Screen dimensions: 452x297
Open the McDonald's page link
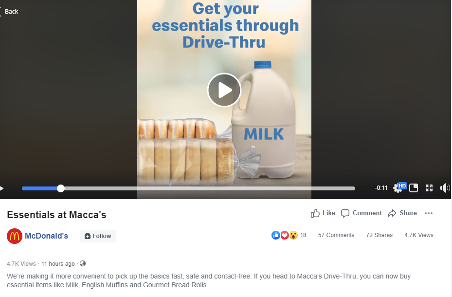point(46,236)
